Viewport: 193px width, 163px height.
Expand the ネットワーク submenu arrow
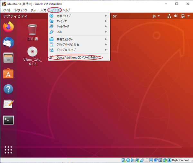(106, 26)
